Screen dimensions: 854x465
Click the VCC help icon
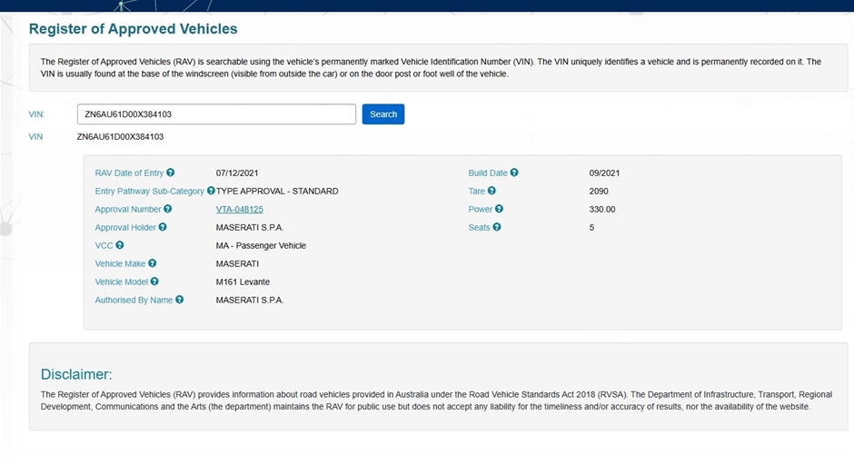(x=120, y=245)
